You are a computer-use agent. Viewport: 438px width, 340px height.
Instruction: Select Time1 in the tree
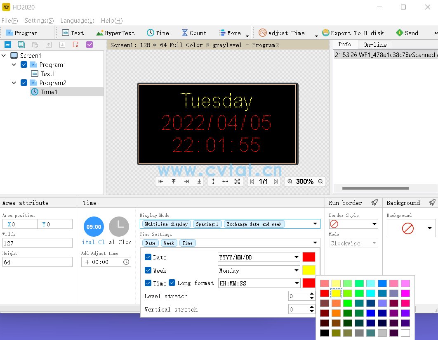click(x=66, y=92)
